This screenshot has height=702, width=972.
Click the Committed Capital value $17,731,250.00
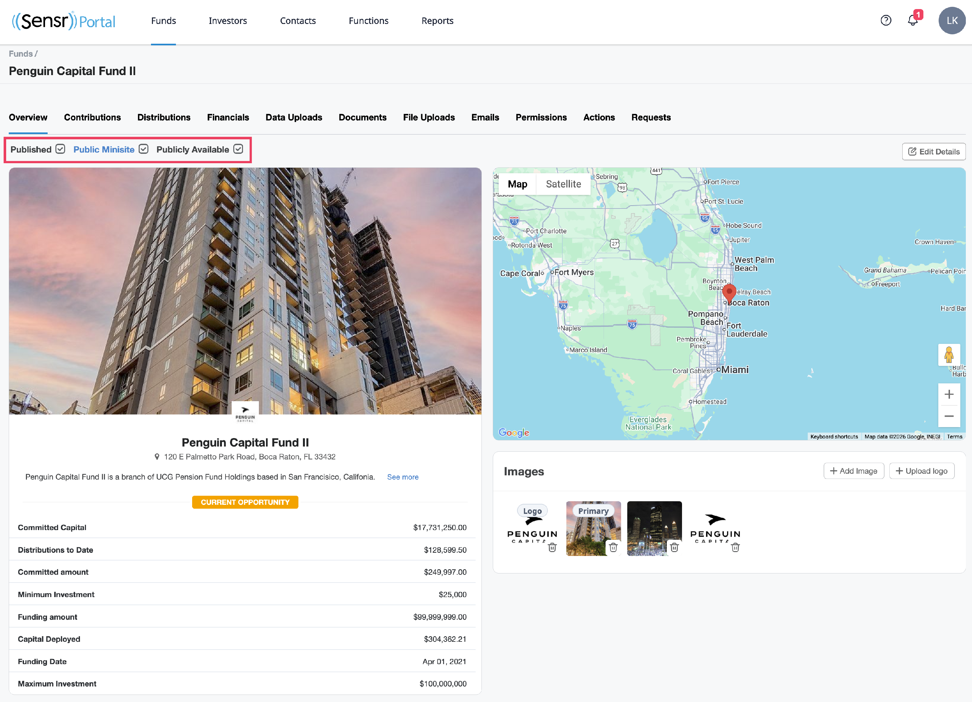440,528
